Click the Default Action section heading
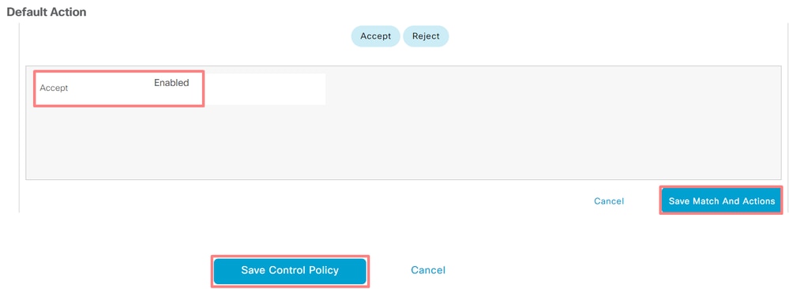This screenshot has width=789, height=289. point(47,12)
